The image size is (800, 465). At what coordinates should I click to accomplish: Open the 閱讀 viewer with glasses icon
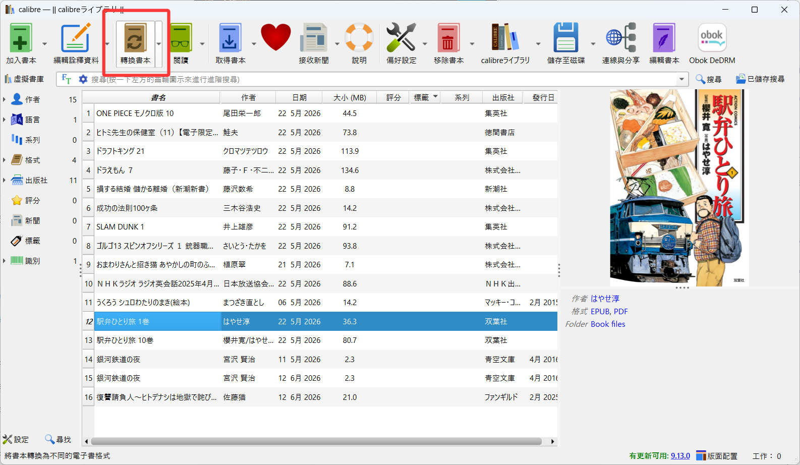click(181, 38)
